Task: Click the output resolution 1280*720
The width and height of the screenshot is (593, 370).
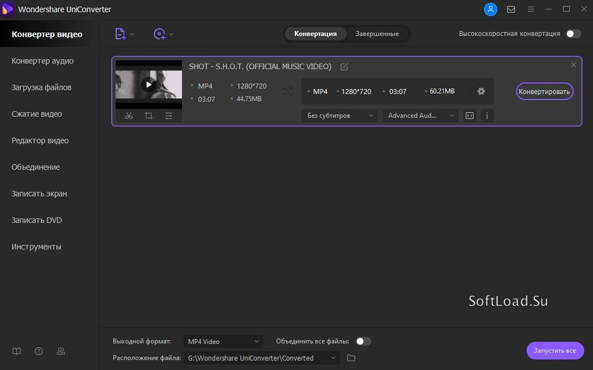Action: [356, 91]
